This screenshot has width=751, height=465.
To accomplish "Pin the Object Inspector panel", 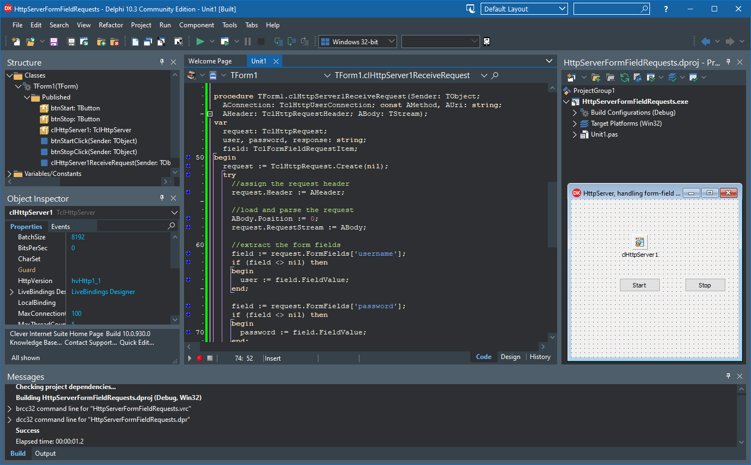I will coord(162,198).
